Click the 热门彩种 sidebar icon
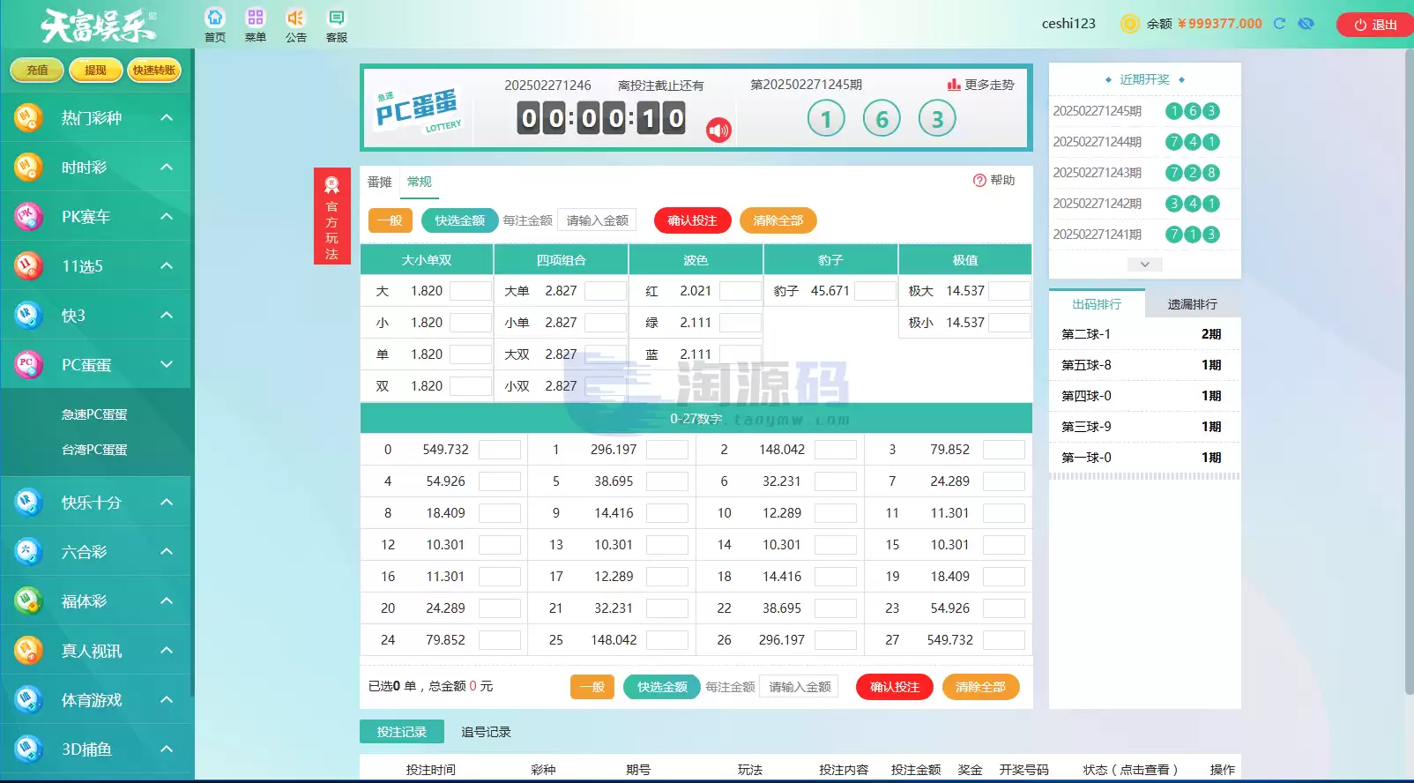 [x=28, y=117]
